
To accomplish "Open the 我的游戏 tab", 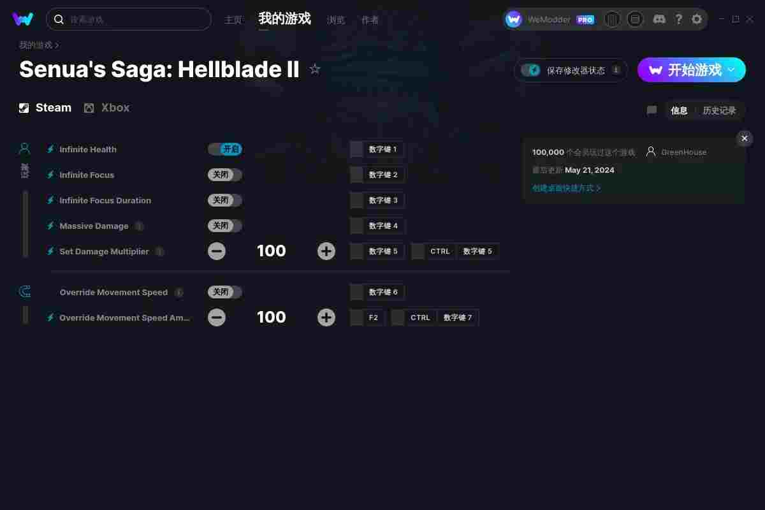I will 285,19.
